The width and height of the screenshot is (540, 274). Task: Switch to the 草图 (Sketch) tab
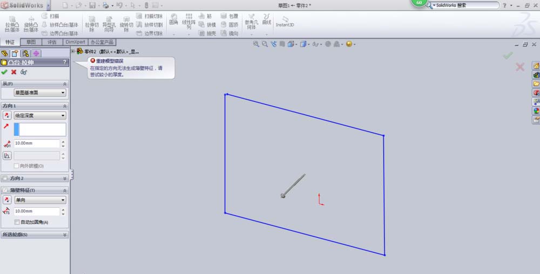click(31, 42)
